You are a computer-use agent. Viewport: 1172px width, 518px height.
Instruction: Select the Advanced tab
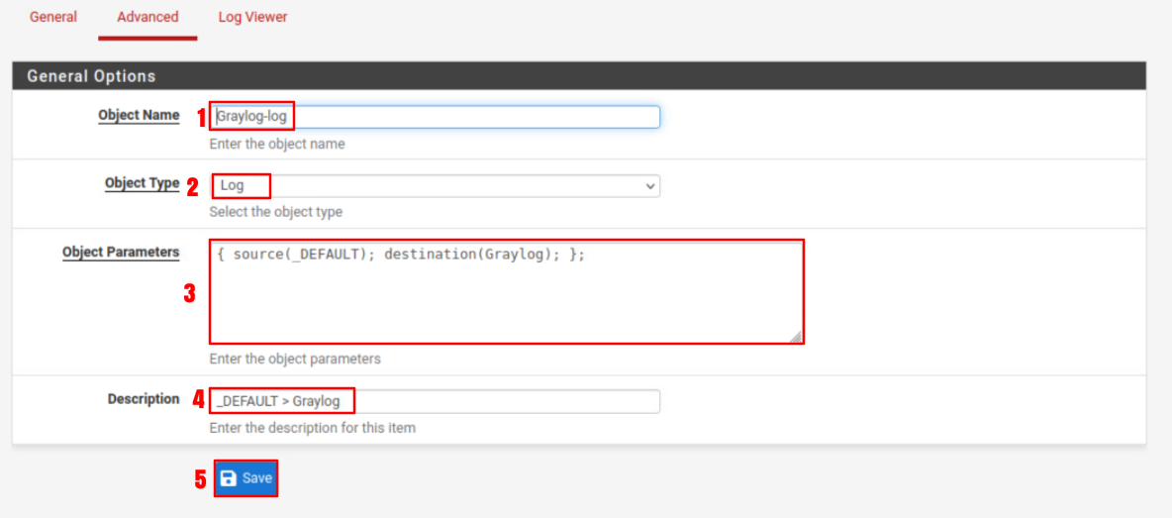147,17
